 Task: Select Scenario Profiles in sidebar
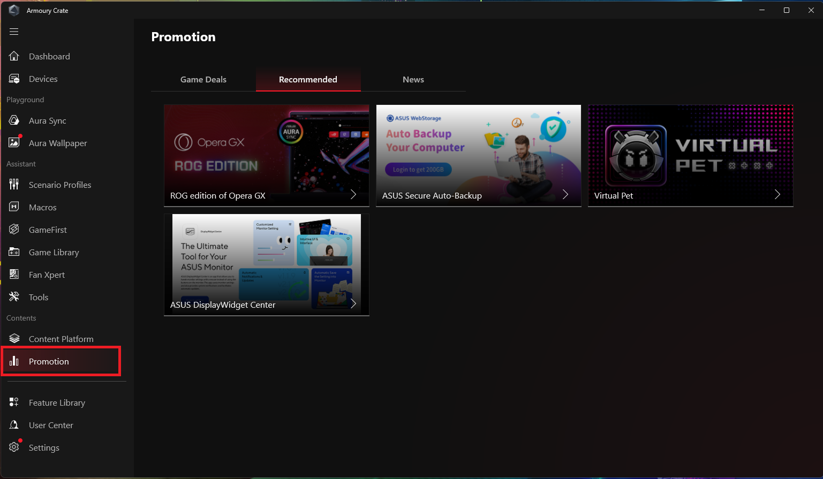pos(60,185)
